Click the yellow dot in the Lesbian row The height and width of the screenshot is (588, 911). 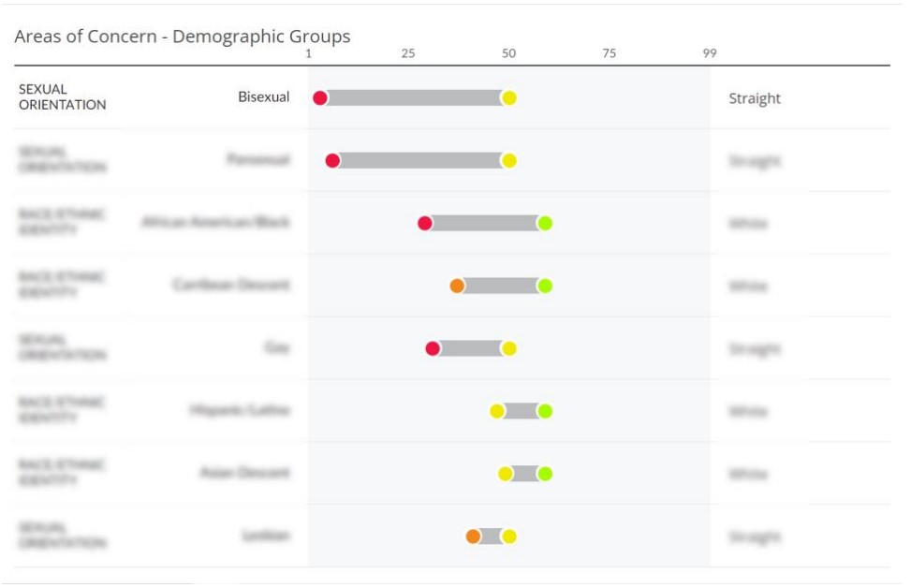point(508,537)
